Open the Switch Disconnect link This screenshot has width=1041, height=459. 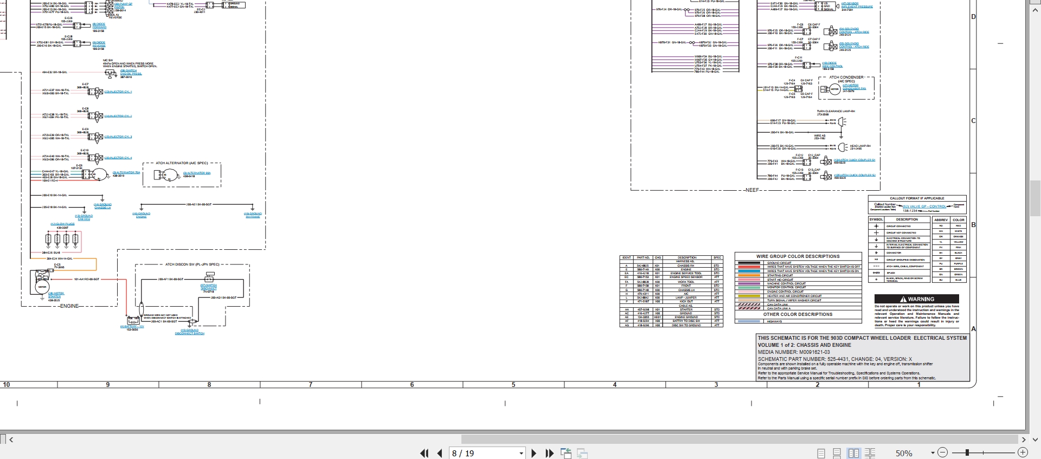(x=209, y=287)
